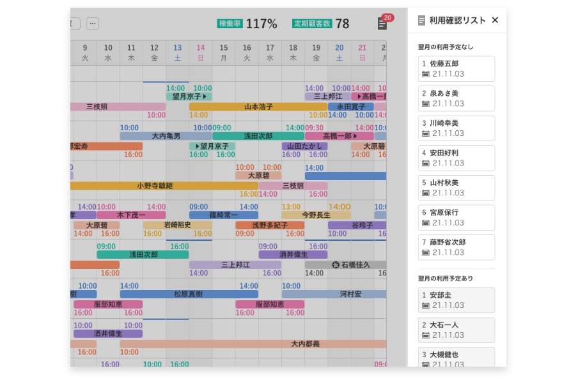The height and width of the screenshot is (382, 578).
Task: Click the calendar icon in 藤野省次郎 card
Action: click(425, 253)
